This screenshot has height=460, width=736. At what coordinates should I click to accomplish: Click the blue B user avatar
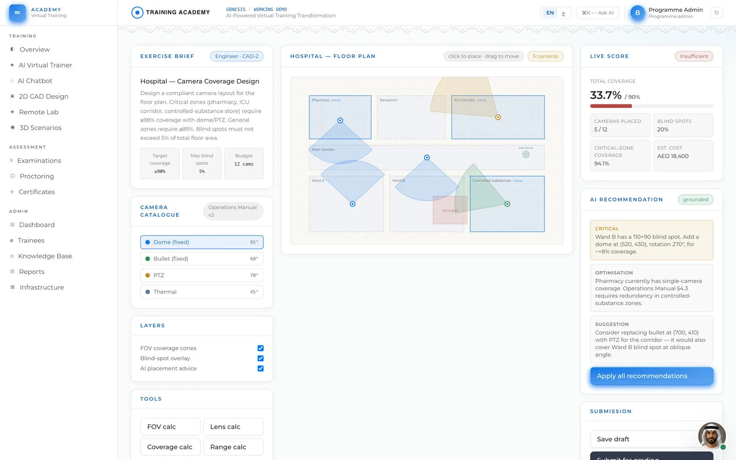point(637,13)
